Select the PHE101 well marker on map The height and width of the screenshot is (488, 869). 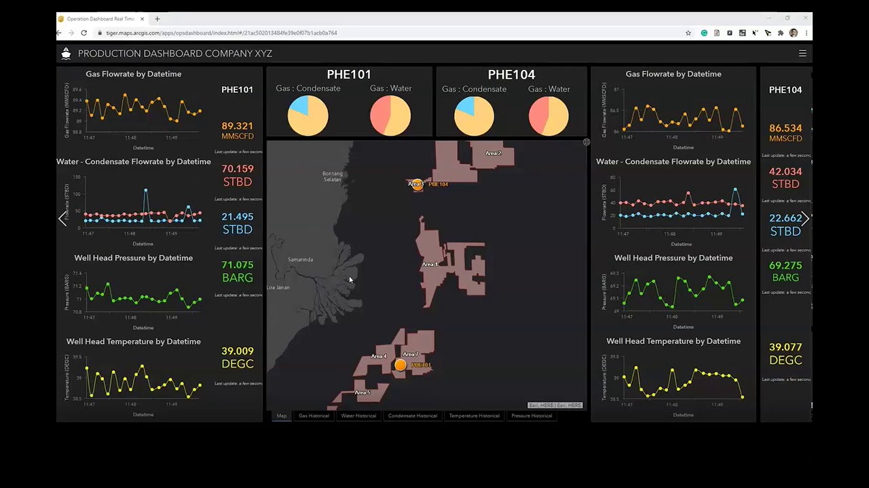click(401, 365)
